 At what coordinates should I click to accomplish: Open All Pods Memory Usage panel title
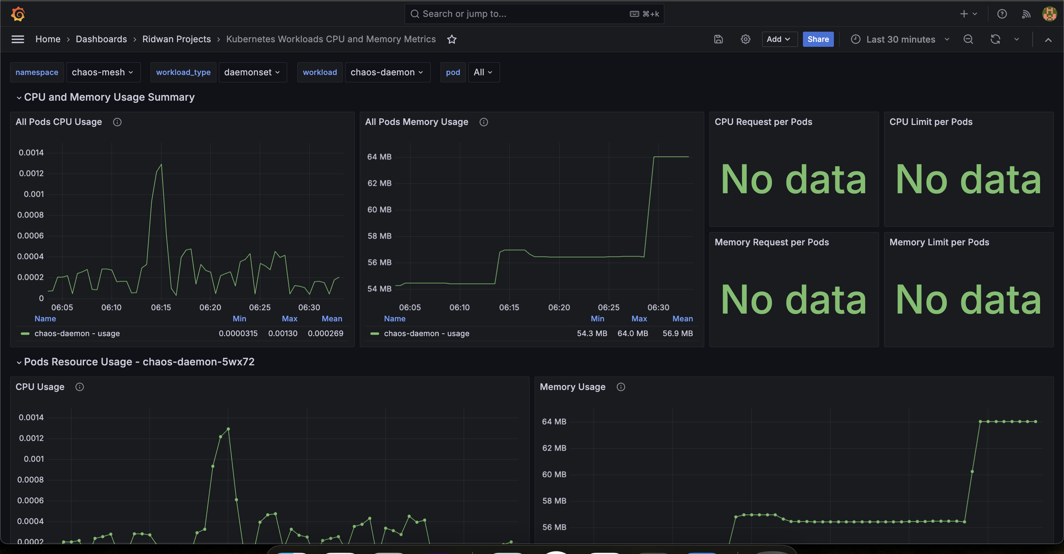[416, 122]
